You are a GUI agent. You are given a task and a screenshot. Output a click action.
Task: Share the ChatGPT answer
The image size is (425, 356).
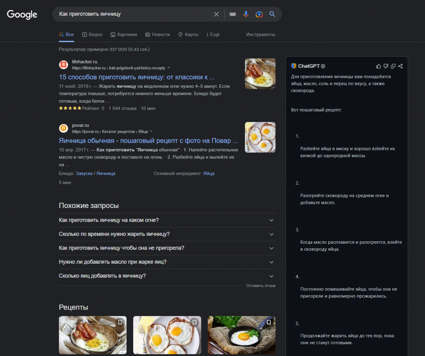click(401, 66)
